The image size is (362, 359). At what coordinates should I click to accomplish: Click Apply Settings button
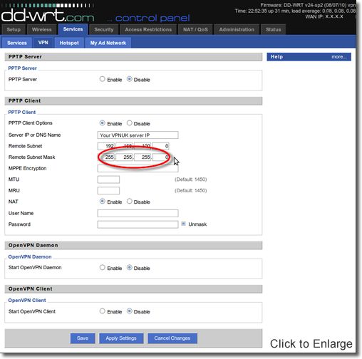(x=121, y=338)
